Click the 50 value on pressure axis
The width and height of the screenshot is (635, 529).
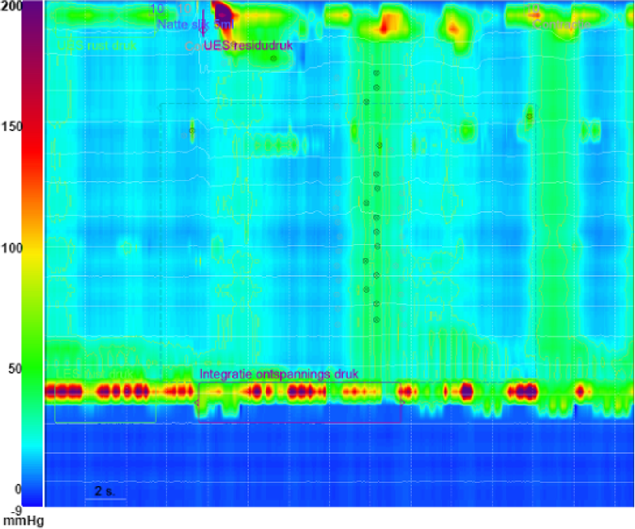click(x=15, y=369)
